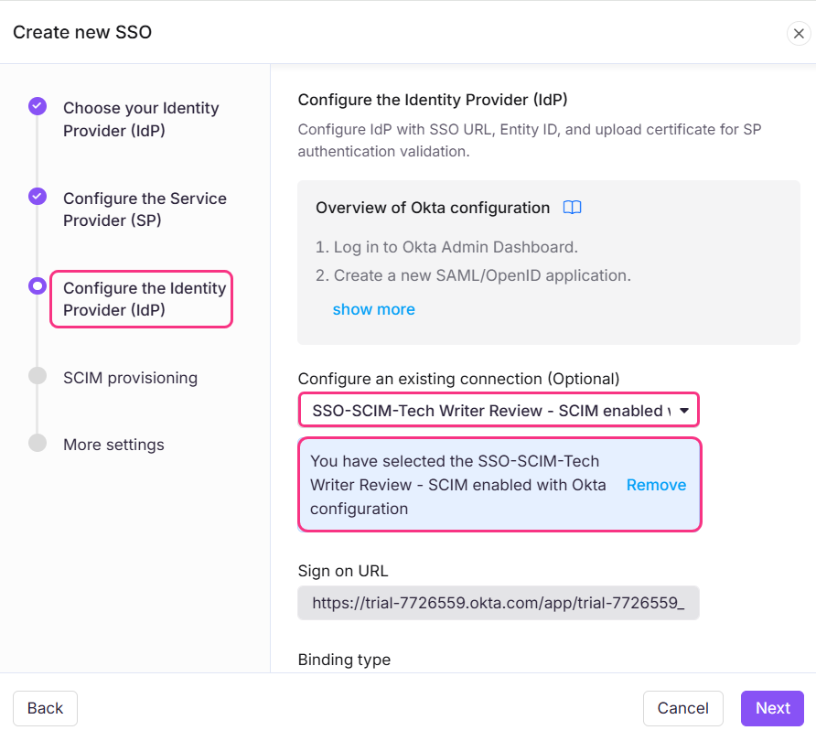Image resolution: width=816 pixels, height=741 pixels.
Task: Click the gray step circle beside More settings
Action: coord(38,443)
